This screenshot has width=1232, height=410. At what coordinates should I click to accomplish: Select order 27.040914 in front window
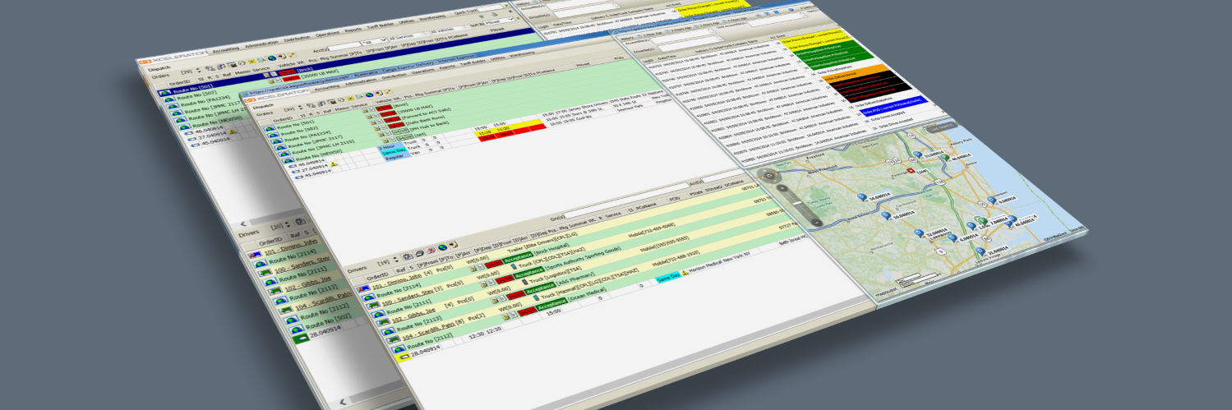314,170
